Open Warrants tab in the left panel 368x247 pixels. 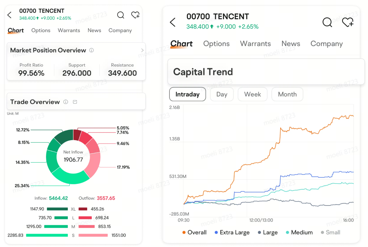(x=69, y=30)
